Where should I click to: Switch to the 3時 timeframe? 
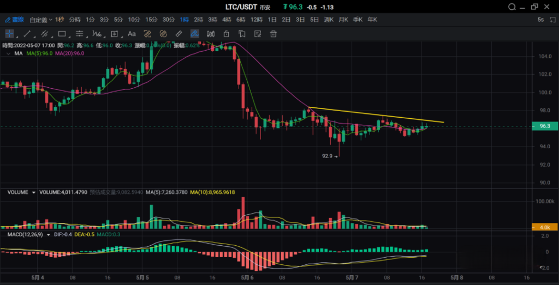(x=212, y=20)
